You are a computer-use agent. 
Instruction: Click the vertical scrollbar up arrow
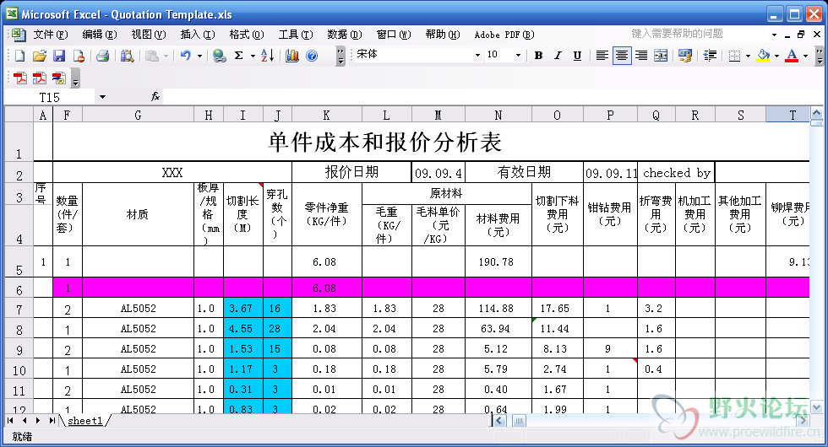(816, 113)
